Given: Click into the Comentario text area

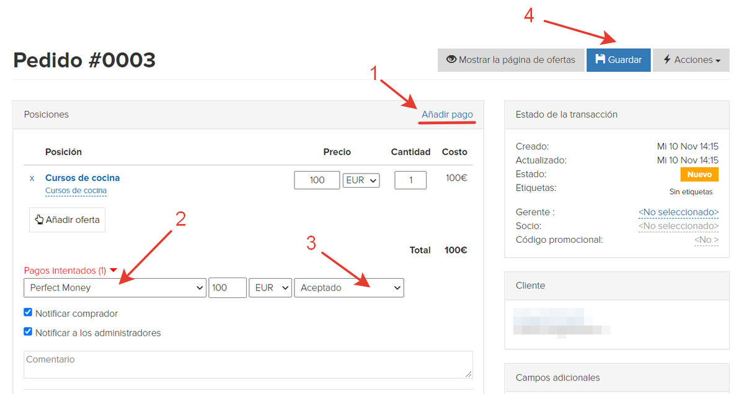Looking at the screenshot, I should point(248,364).
